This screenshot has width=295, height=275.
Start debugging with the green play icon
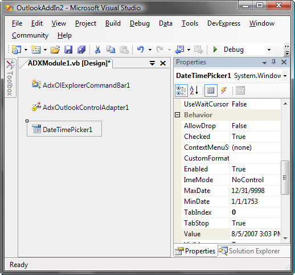(x=215, y=50)
